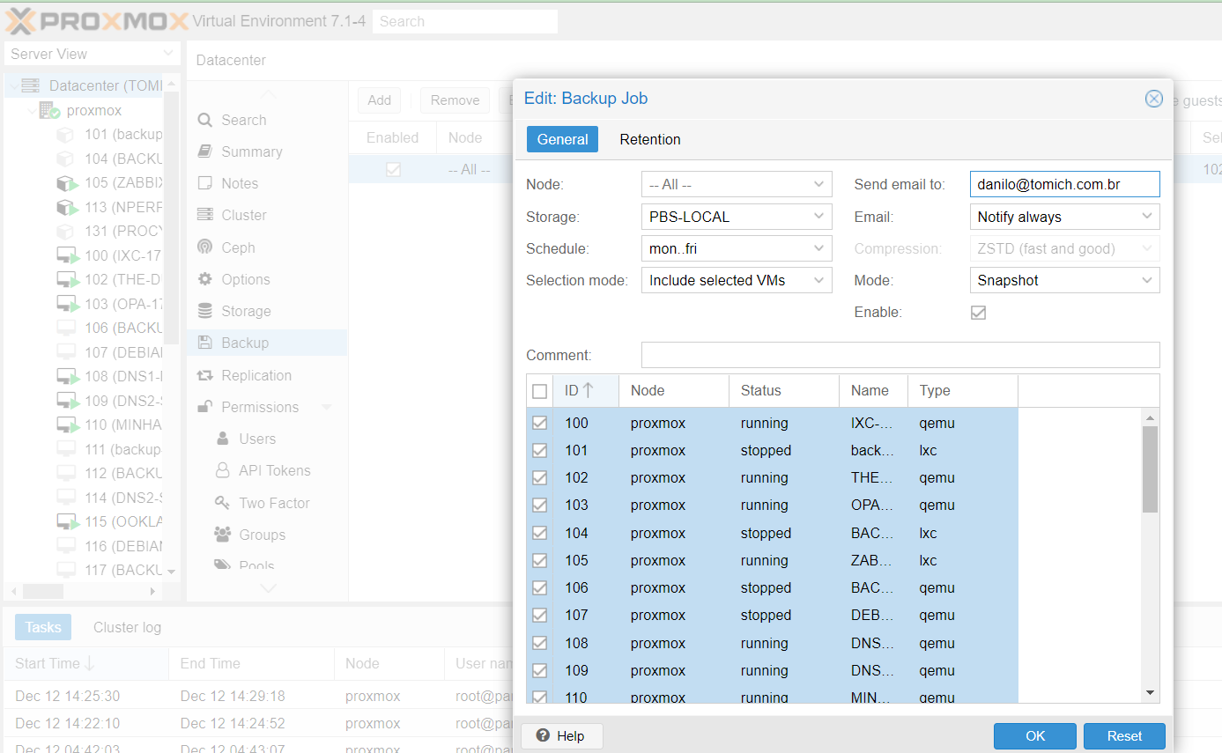Open Storage via database icon
This screenshot has width=1222, height=753.
click(205, 311)
